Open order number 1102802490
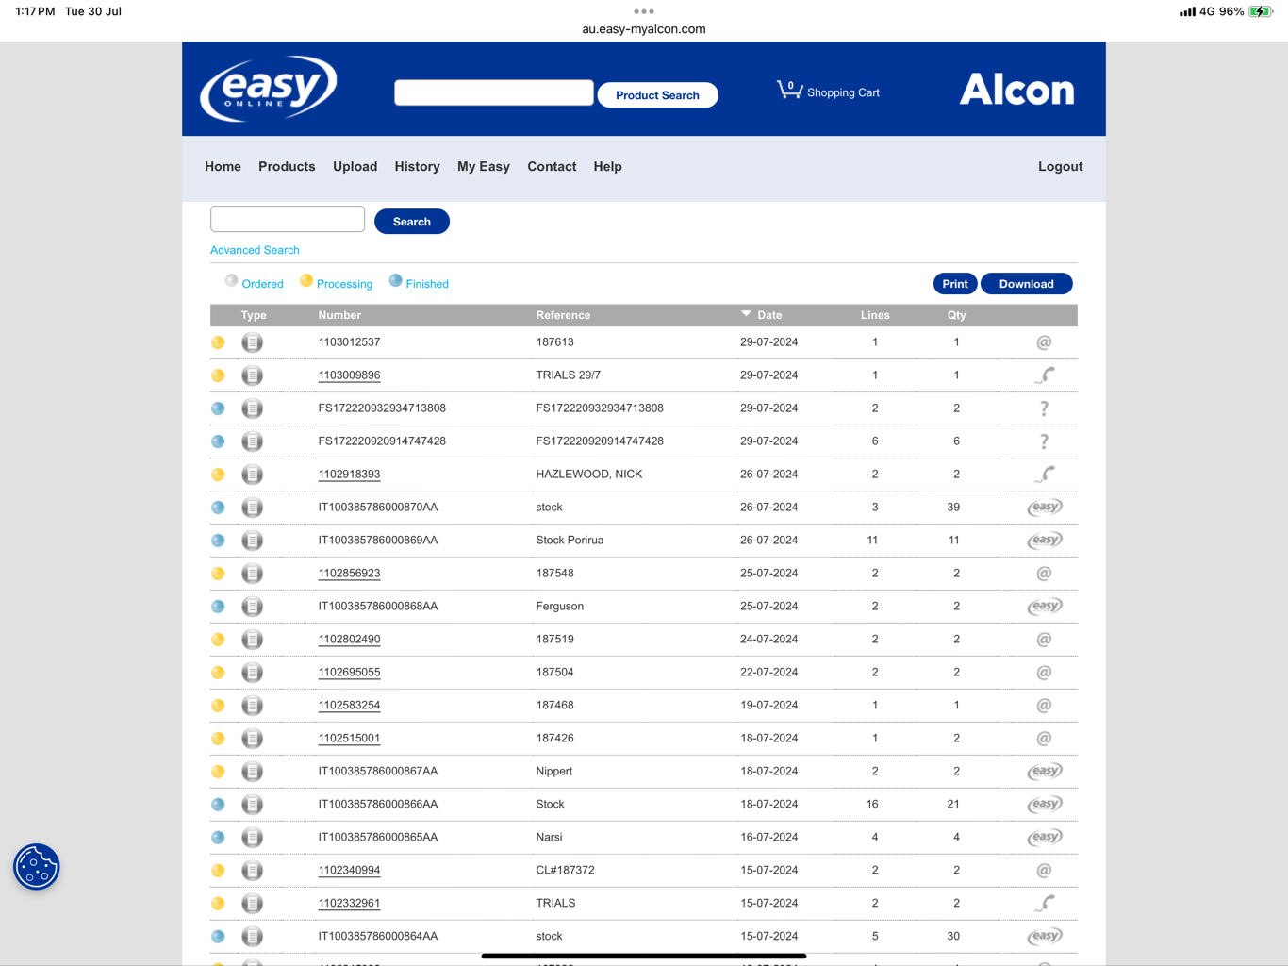Screen dimensions: 1288x966 coord(349,640)
